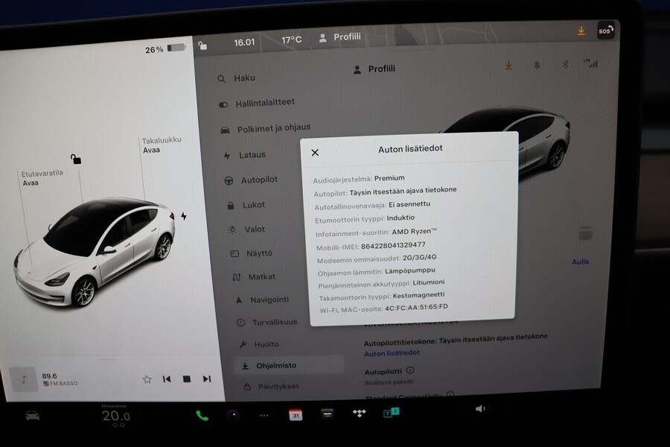This screenshot has width=670, height=447.
Task: Tap the LTE signal strength indicator
Action: [x=593, y=65]
